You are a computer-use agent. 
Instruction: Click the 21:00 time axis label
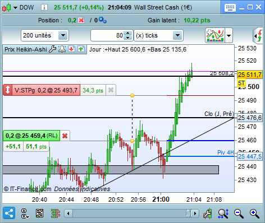[161, 199]
